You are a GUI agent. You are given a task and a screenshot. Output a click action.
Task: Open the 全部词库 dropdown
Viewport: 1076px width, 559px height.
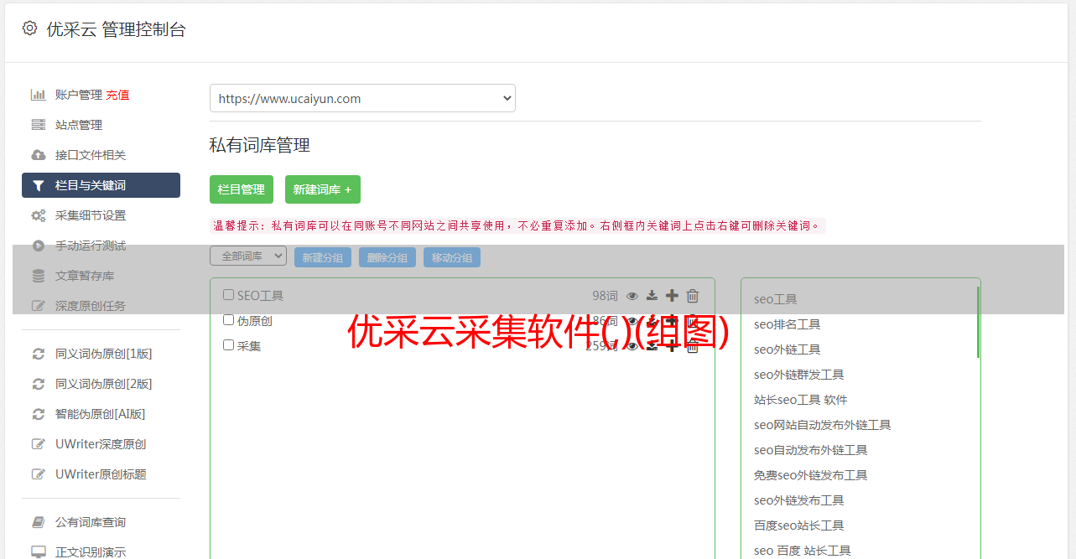click(248, 256)
